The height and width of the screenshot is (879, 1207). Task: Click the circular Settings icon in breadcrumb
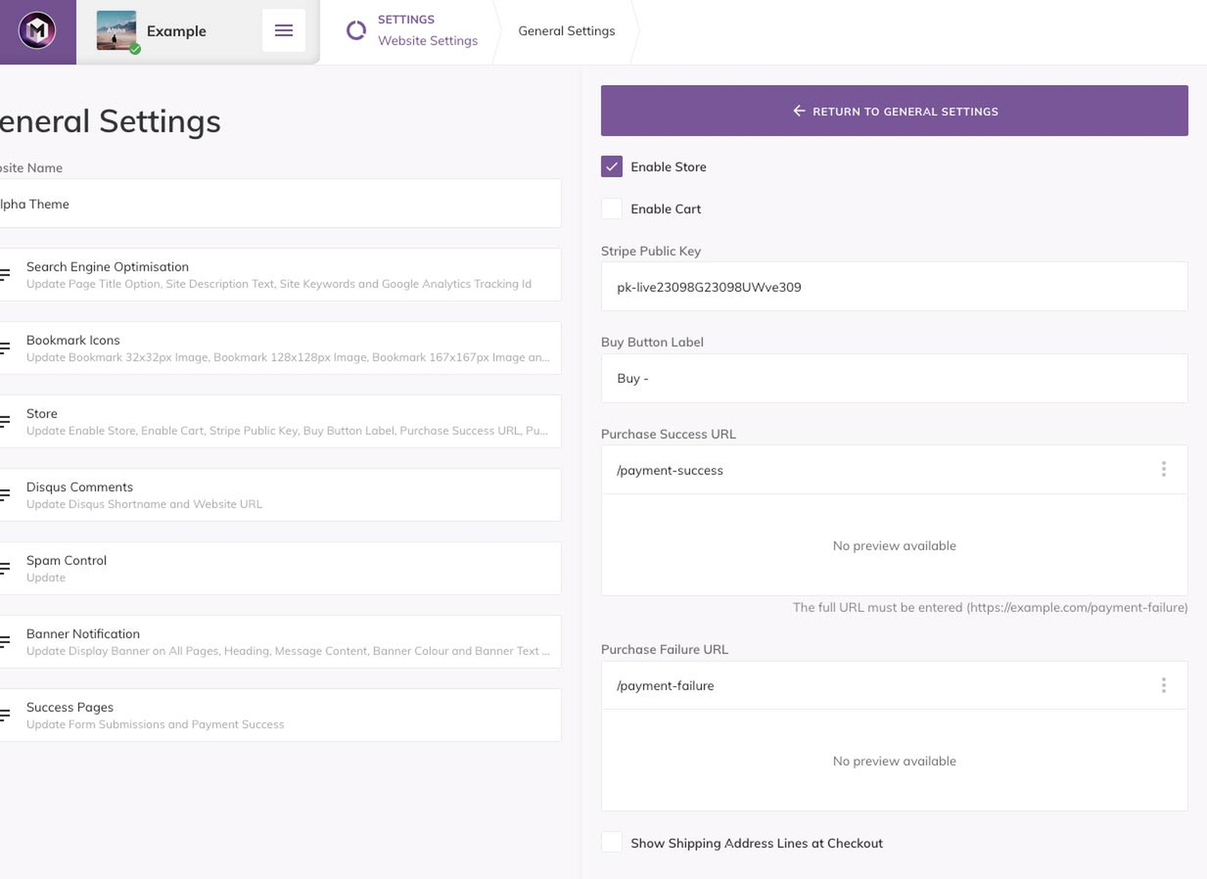[356, 30]
